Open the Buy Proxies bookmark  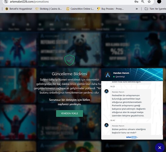[110, 9]
